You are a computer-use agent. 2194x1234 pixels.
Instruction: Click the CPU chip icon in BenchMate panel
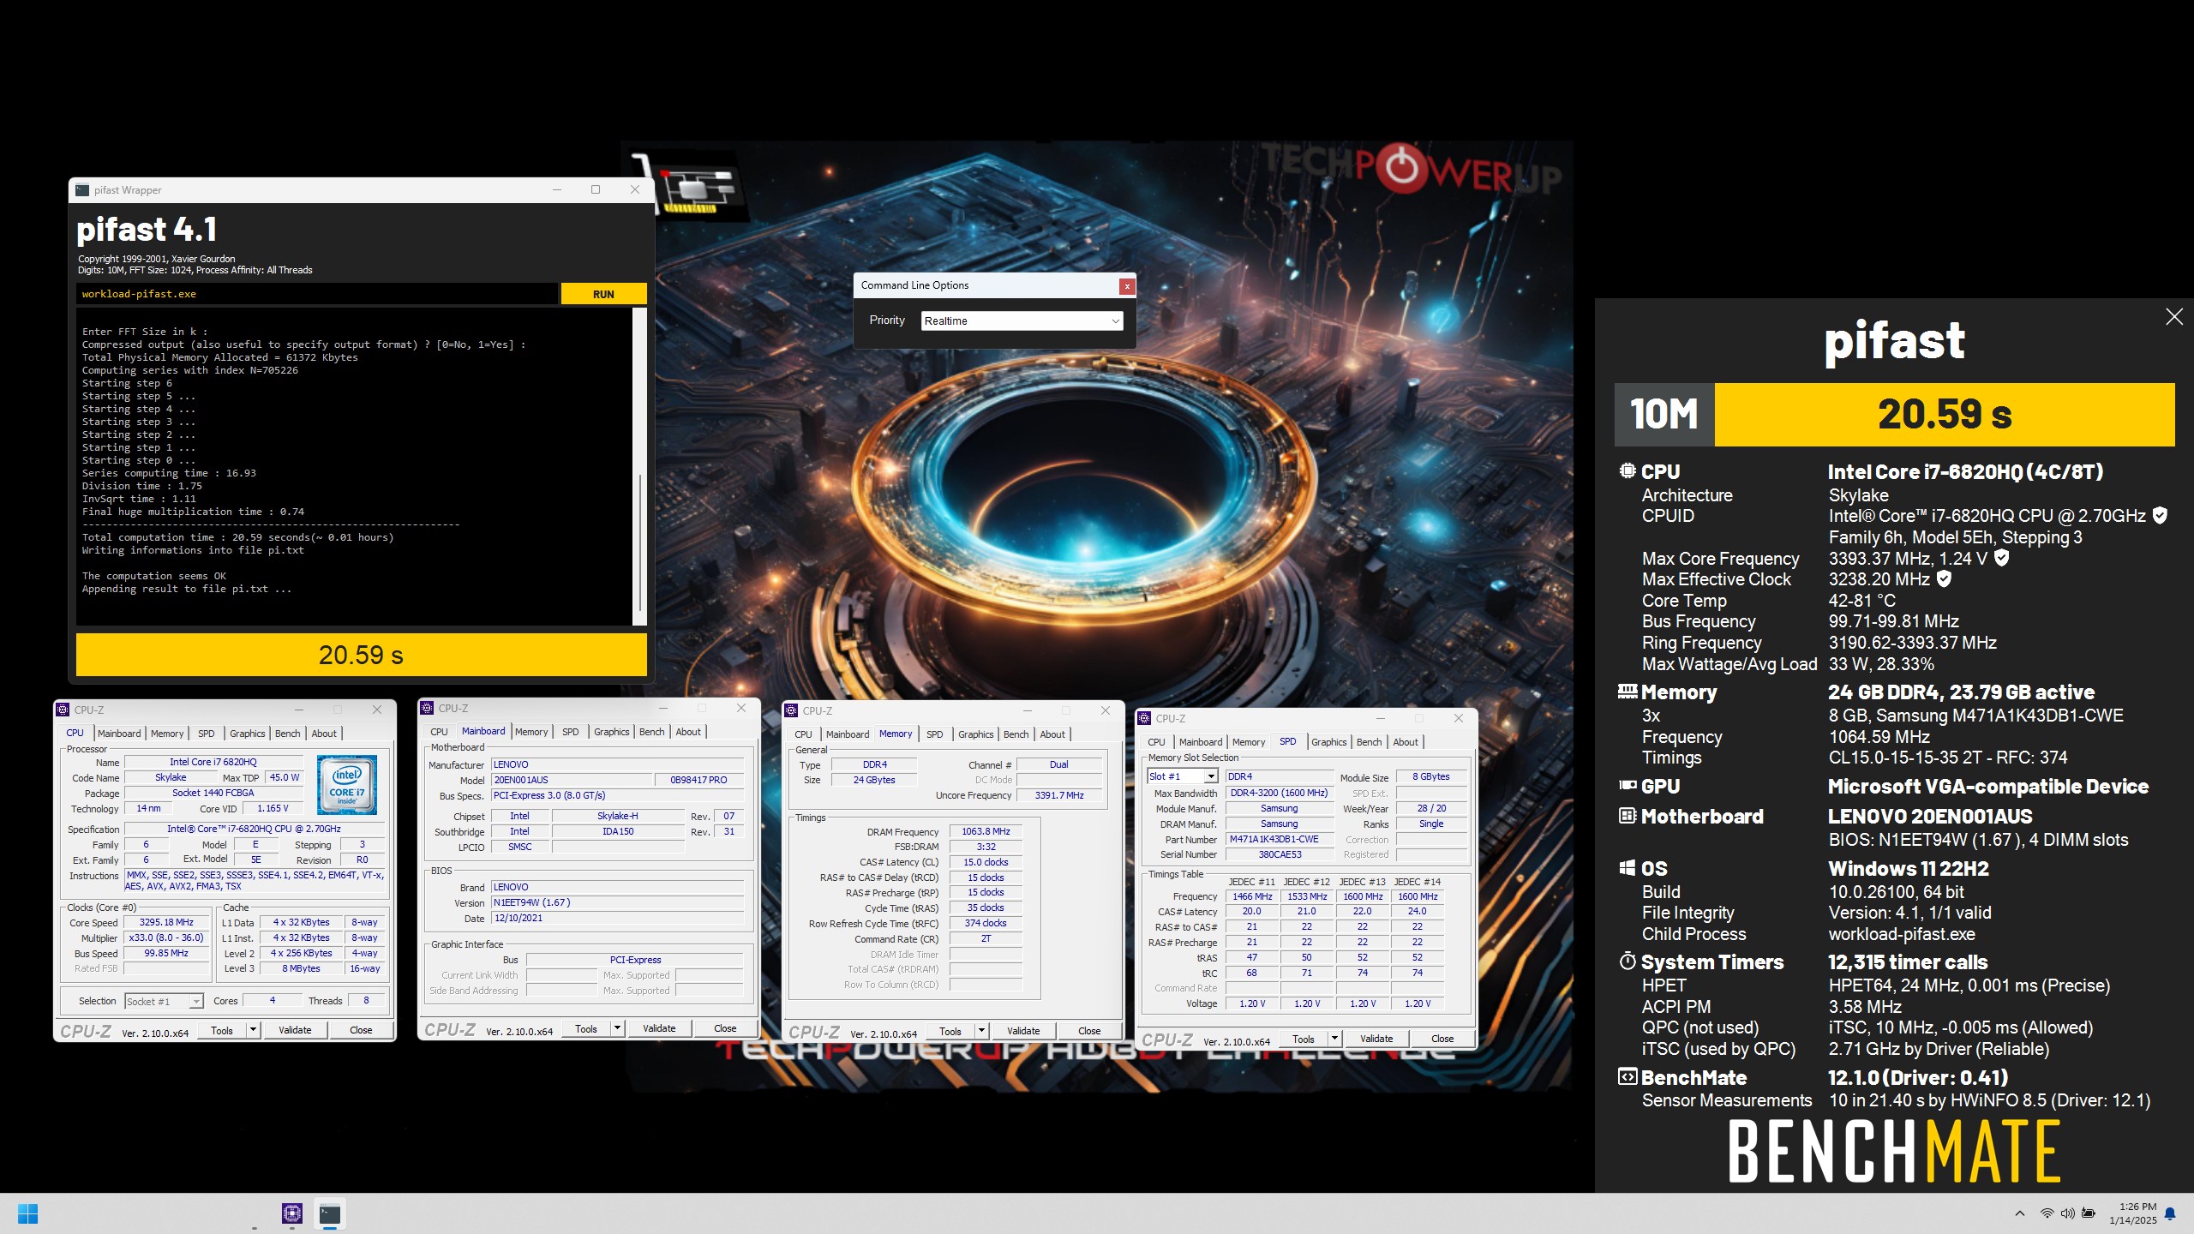[1627, 471]
